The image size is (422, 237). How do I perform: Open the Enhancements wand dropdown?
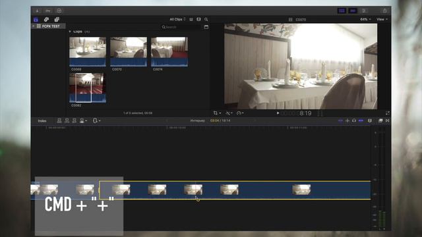(x=229, y=113)
